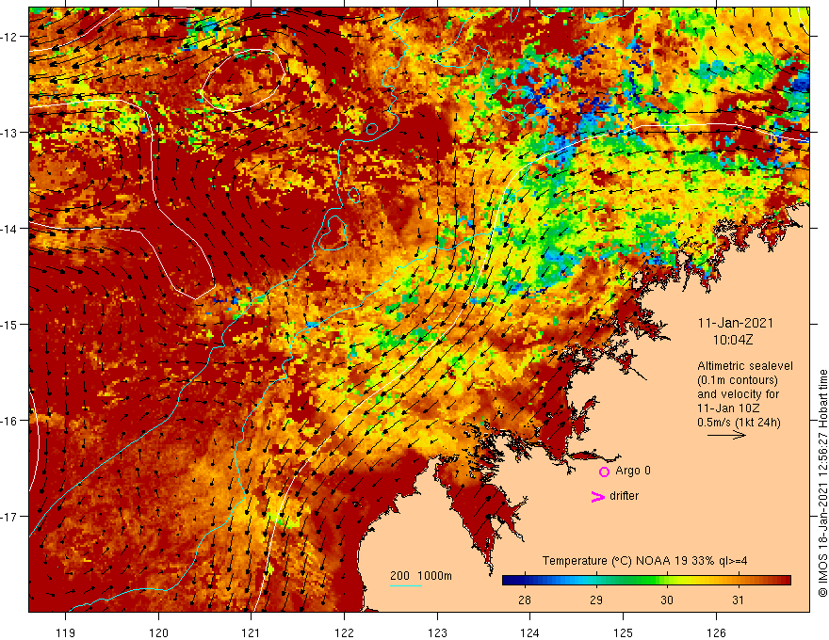Select the 10:04Z time label

[x=733, y=340]
